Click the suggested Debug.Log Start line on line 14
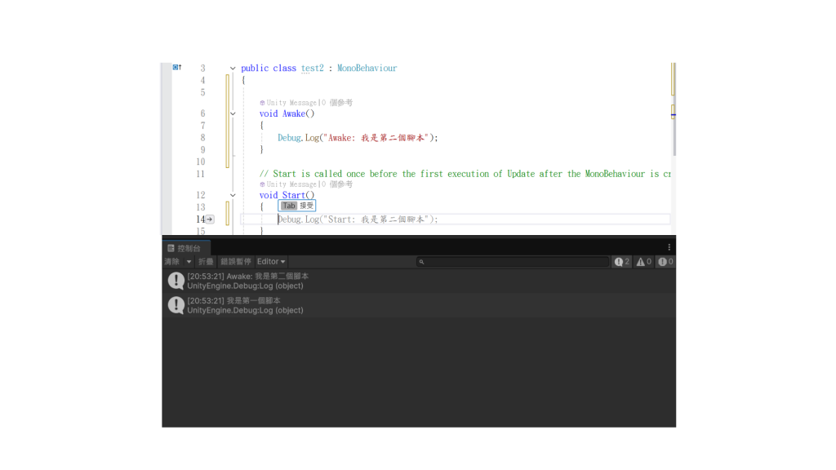The image size is (836, 470). 358,219
